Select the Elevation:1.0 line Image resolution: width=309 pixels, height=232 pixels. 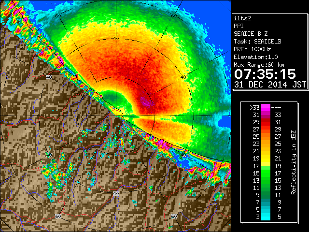tap(256, 57)
